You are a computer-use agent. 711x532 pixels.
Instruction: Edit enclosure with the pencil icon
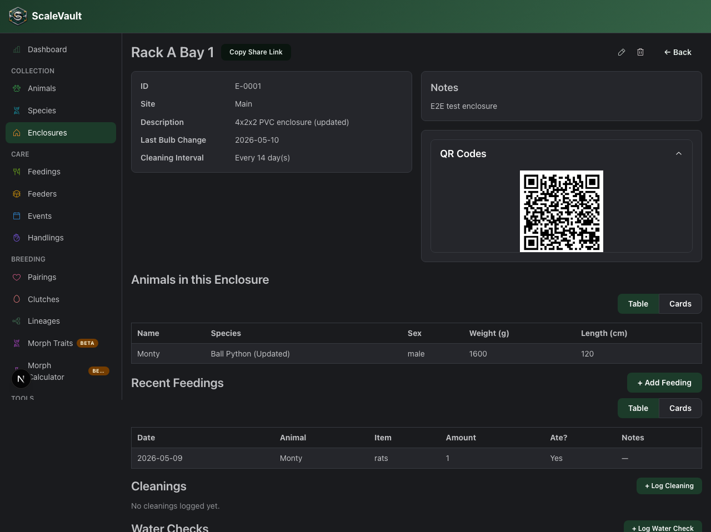coord(622,52)
